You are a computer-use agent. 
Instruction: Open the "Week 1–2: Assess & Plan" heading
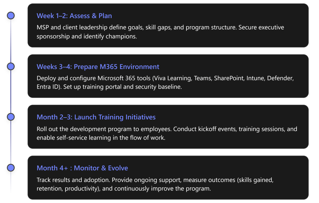(x=74, y=16)
